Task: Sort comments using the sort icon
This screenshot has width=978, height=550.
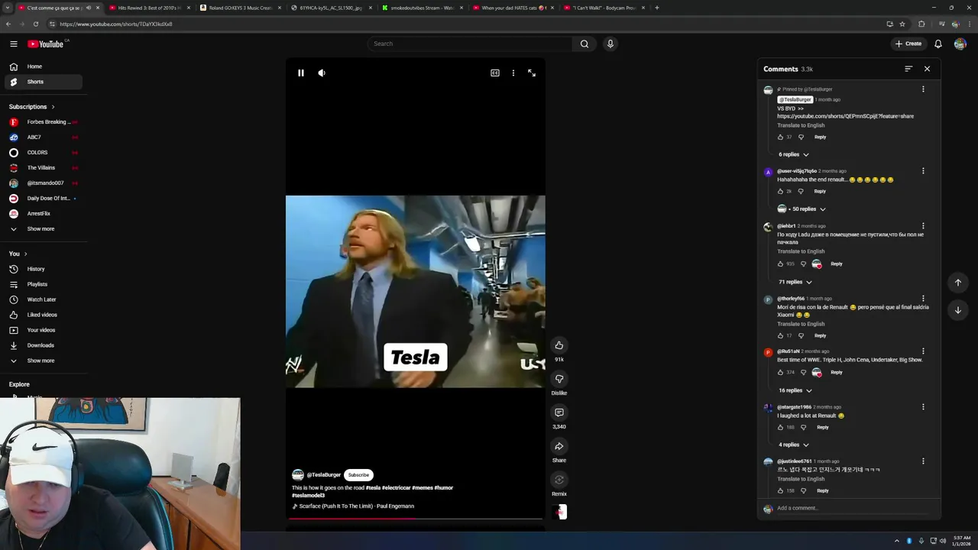Action: point(908,69)
